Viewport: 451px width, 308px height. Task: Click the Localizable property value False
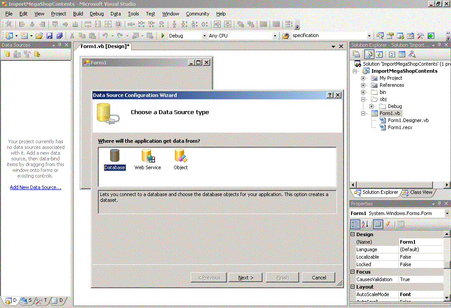tap(421, 257)
